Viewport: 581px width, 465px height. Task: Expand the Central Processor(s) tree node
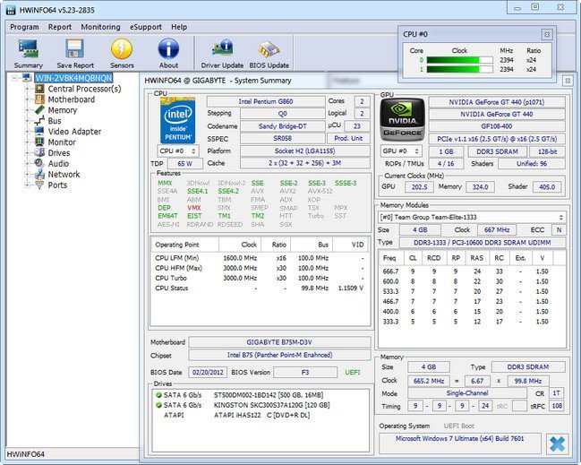click(27, 89)
